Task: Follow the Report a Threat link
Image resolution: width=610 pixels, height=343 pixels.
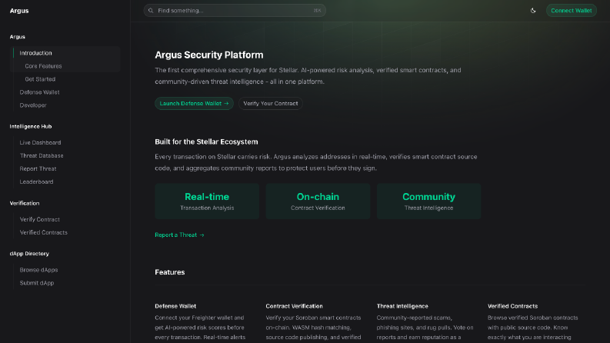Action: (179, 235)
